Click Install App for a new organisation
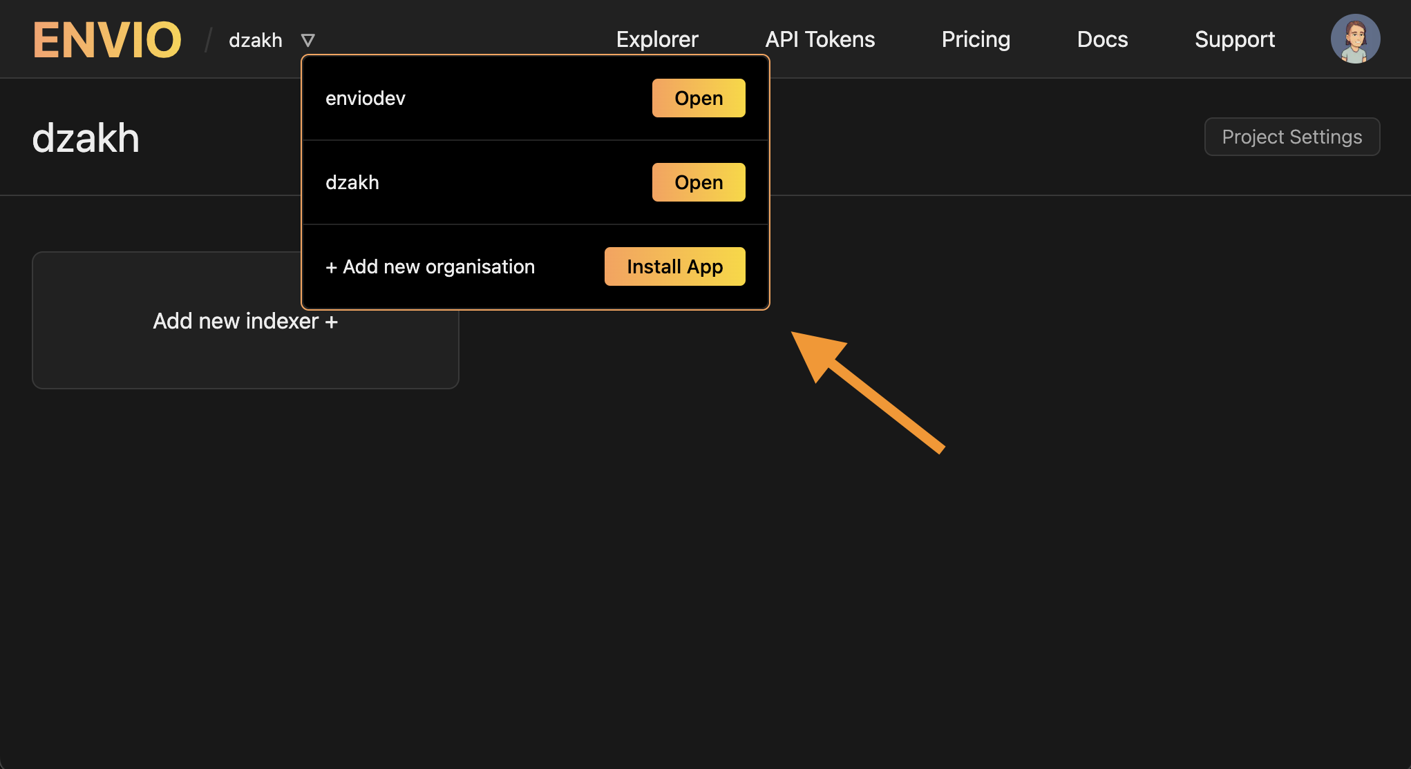 click(674, 266)
